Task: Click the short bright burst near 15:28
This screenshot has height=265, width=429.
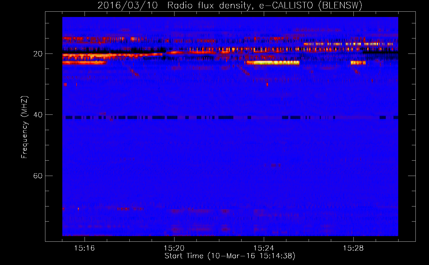Action: pos(358,63)
